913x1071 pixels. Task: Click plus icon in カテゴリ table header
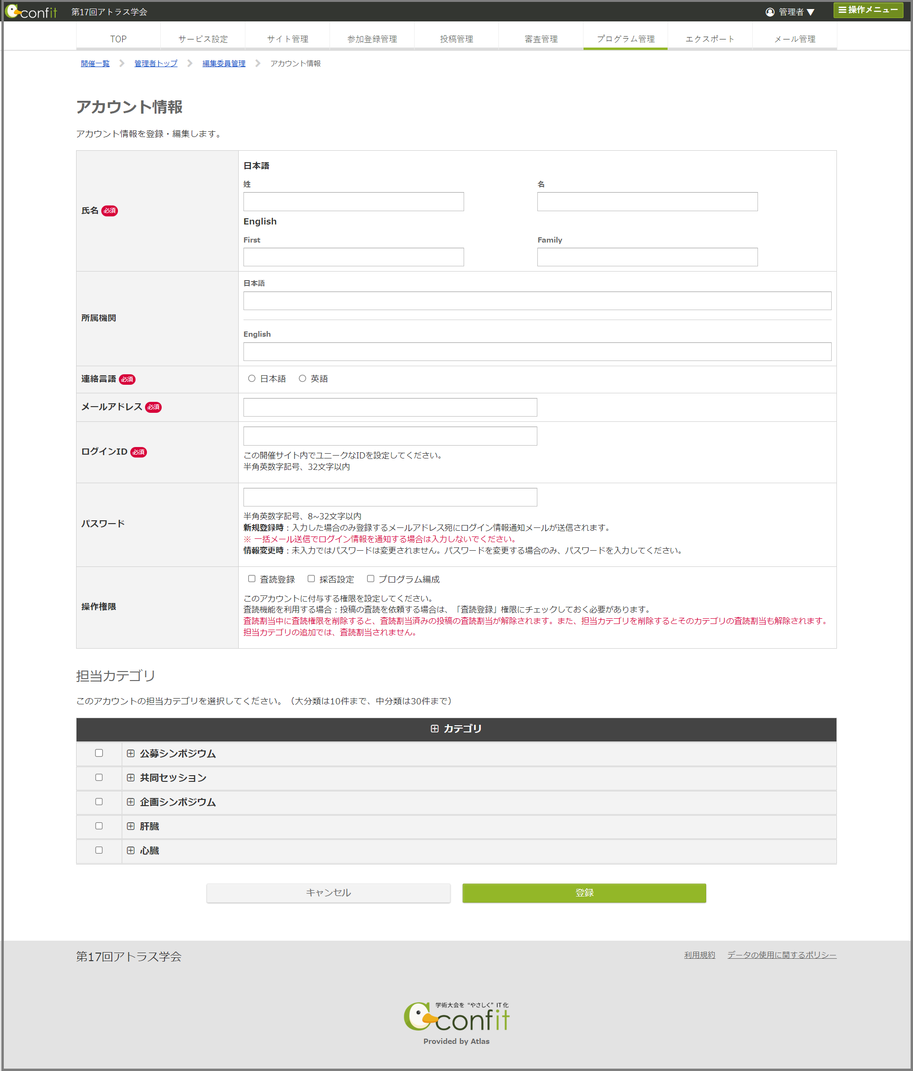(x=435, y=728)
